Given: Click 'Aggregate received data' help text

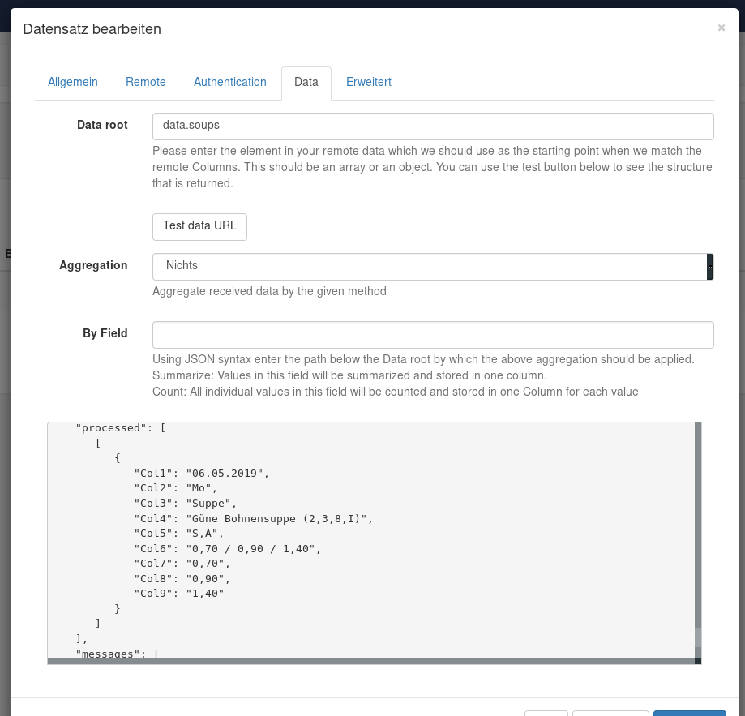Looking at the screenshot, I should (269, 291).
